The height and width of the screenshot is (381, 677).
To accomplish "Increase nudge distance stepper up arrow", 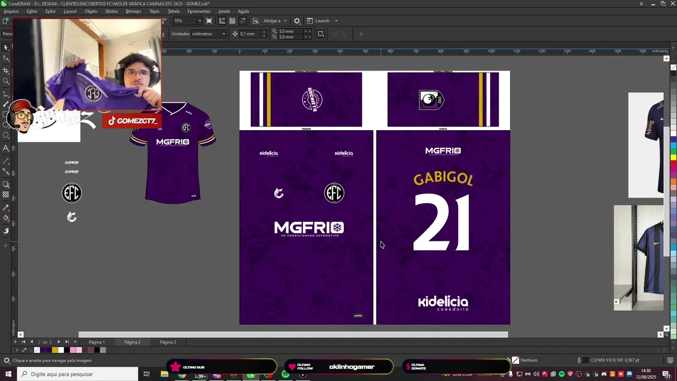I will [264, 32].
